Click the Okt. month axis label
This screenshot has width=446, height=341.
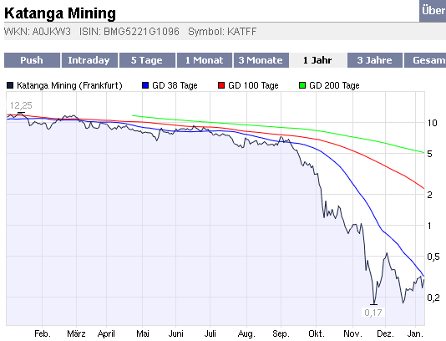pyautogui.click(x=317, y=333)
